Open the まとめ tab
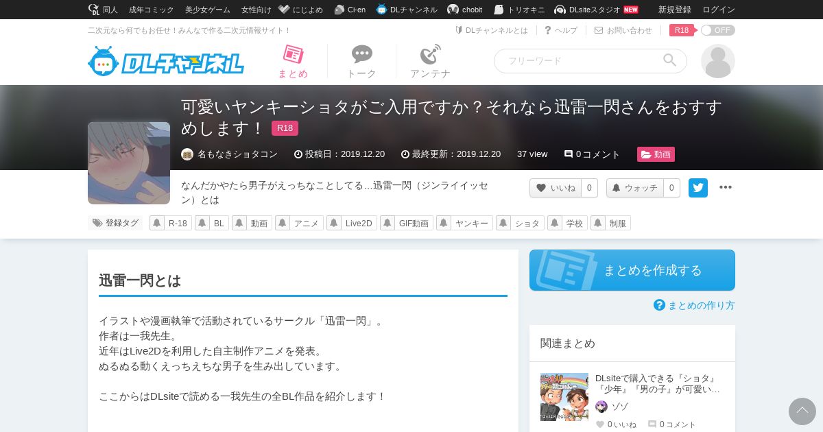Viewport: 823px width, 432px height. [293, 62]
